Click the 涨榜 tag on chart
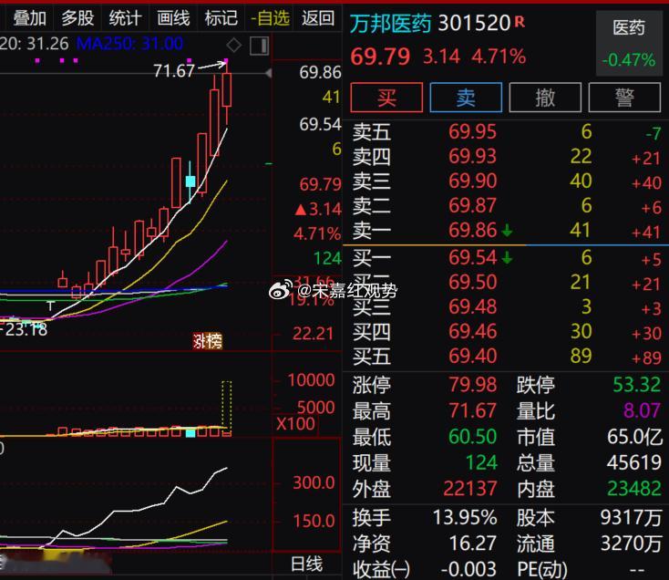This screenshot has width=669, height=580. click(208, 341)
